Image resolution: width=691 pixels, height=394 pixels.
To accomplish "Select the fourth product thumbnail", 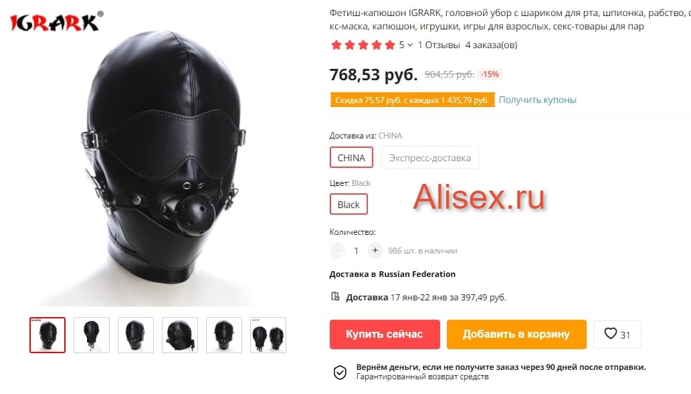I will [180, 335].
